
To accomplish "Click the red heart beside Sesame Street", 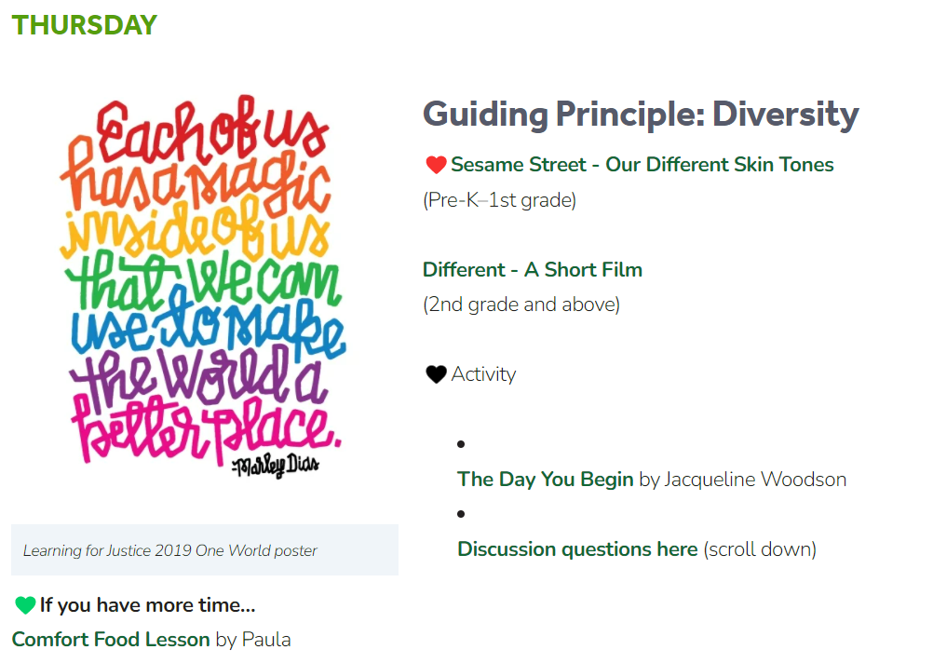I will [436, 165].
